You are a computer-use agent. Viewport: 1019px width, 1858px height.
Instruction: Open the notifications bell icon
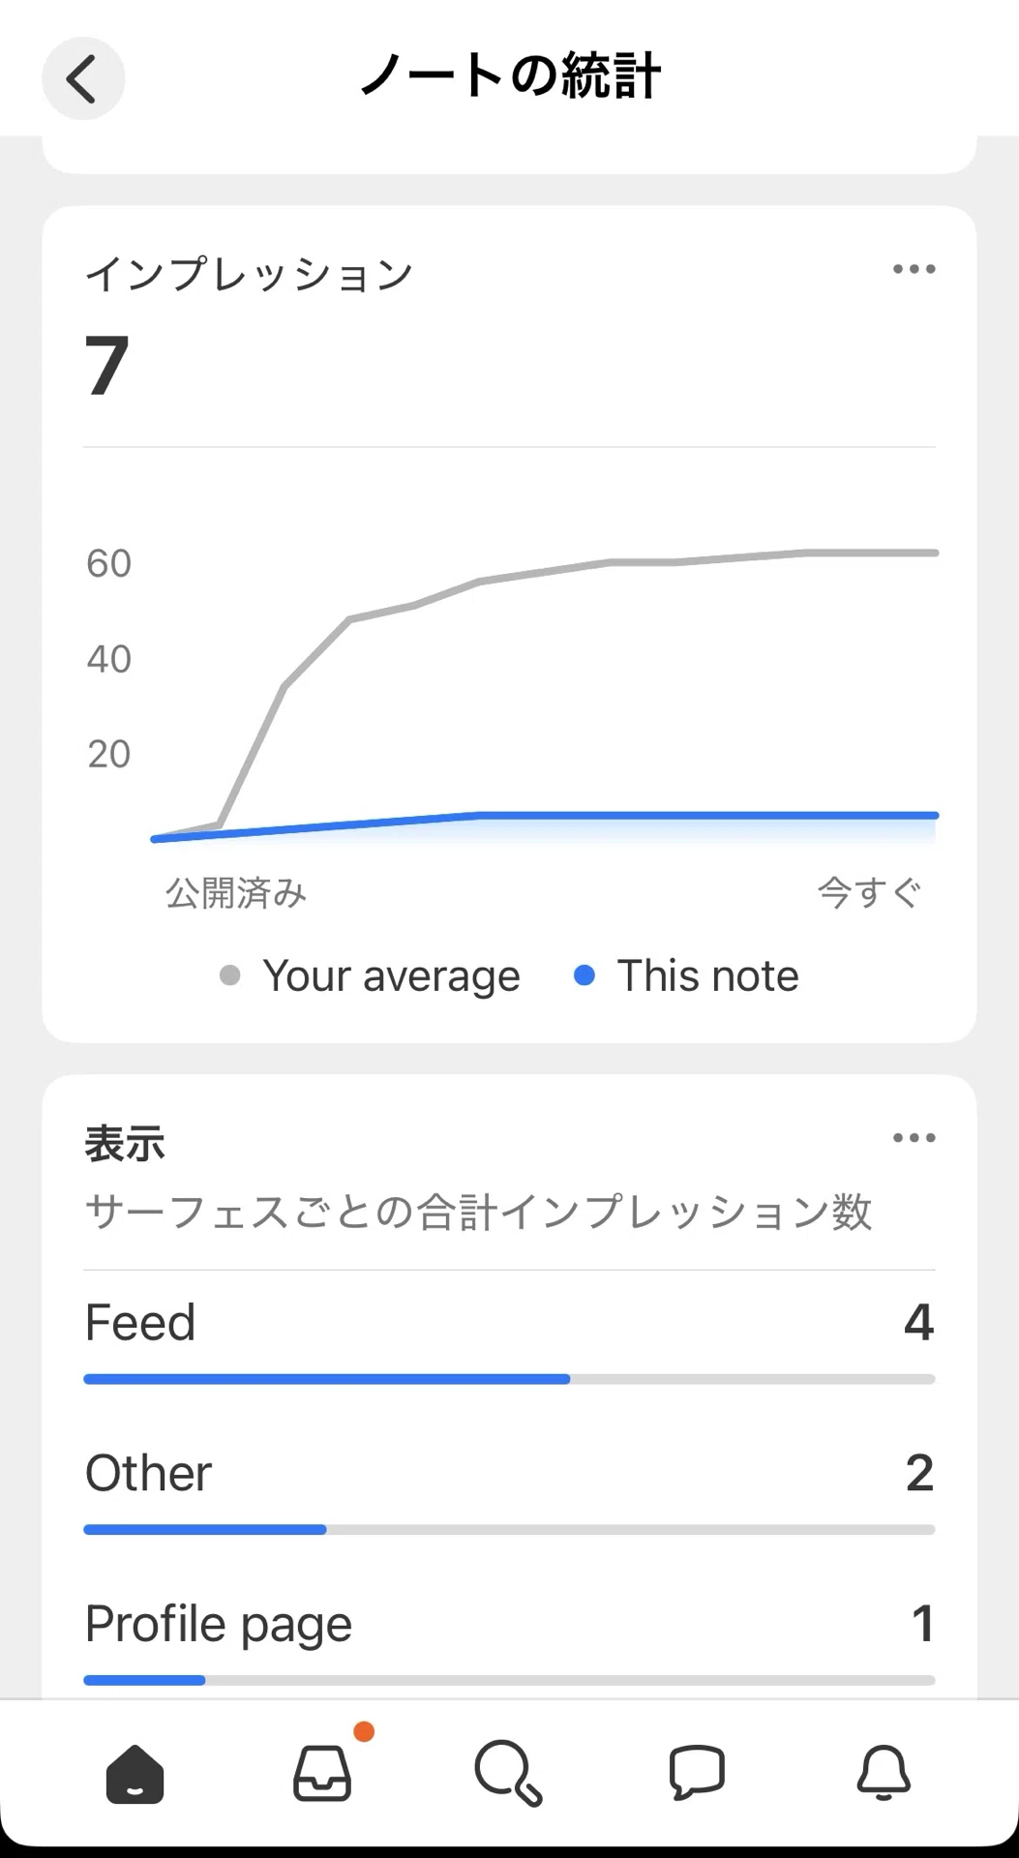coord(884,1773)
